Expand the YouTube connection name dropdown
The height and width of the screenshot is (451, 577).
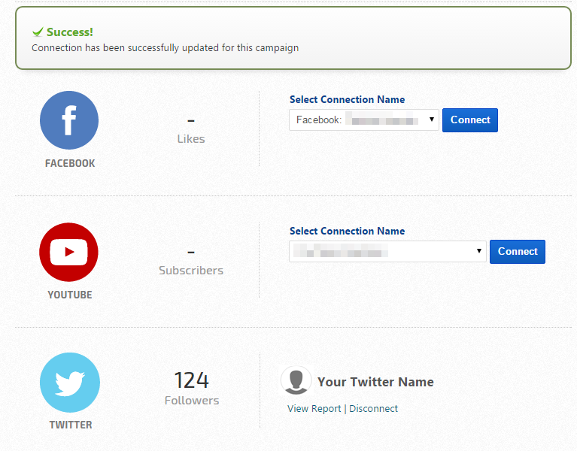(x=387, y=252)
